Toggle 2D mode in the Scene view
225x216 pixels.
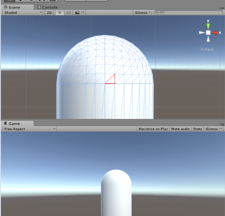point(49,12)
